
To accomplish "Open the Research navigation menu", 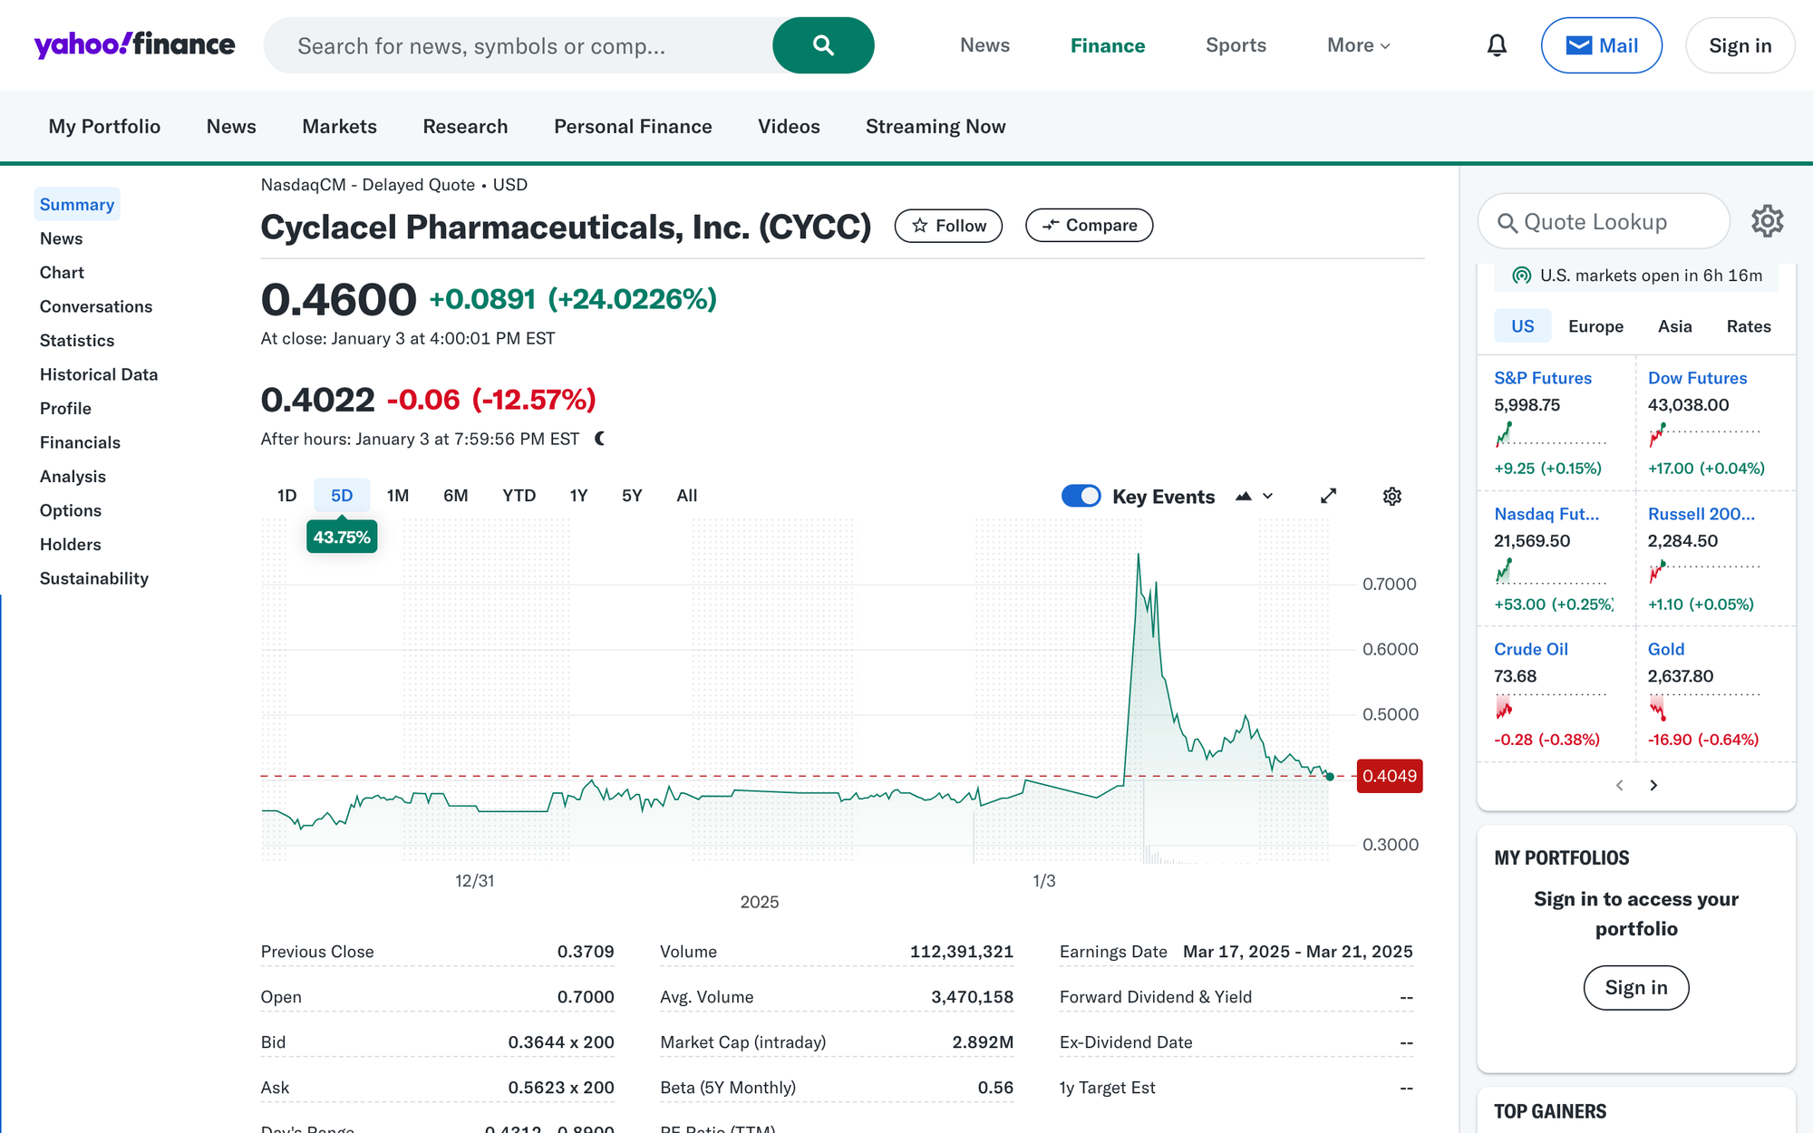I will coord(465,127).
